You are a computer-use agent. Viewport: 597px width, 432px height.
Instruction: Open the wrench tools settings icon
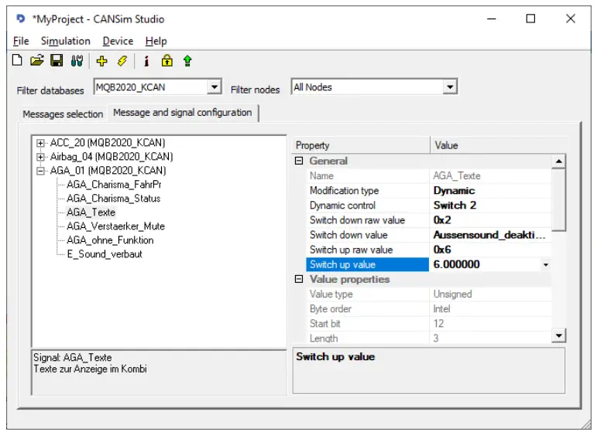77,61
